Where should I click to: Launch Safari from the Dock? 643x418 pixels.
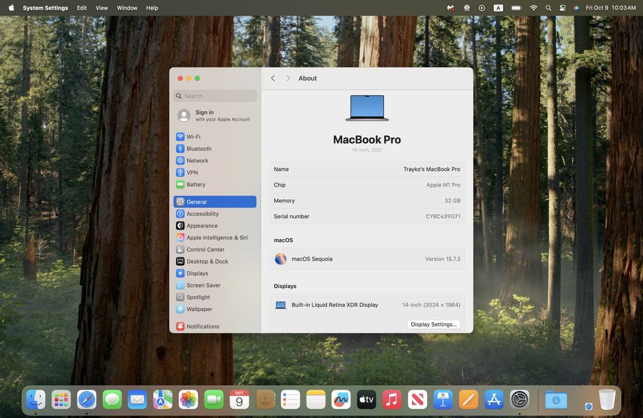coord(87,399)
